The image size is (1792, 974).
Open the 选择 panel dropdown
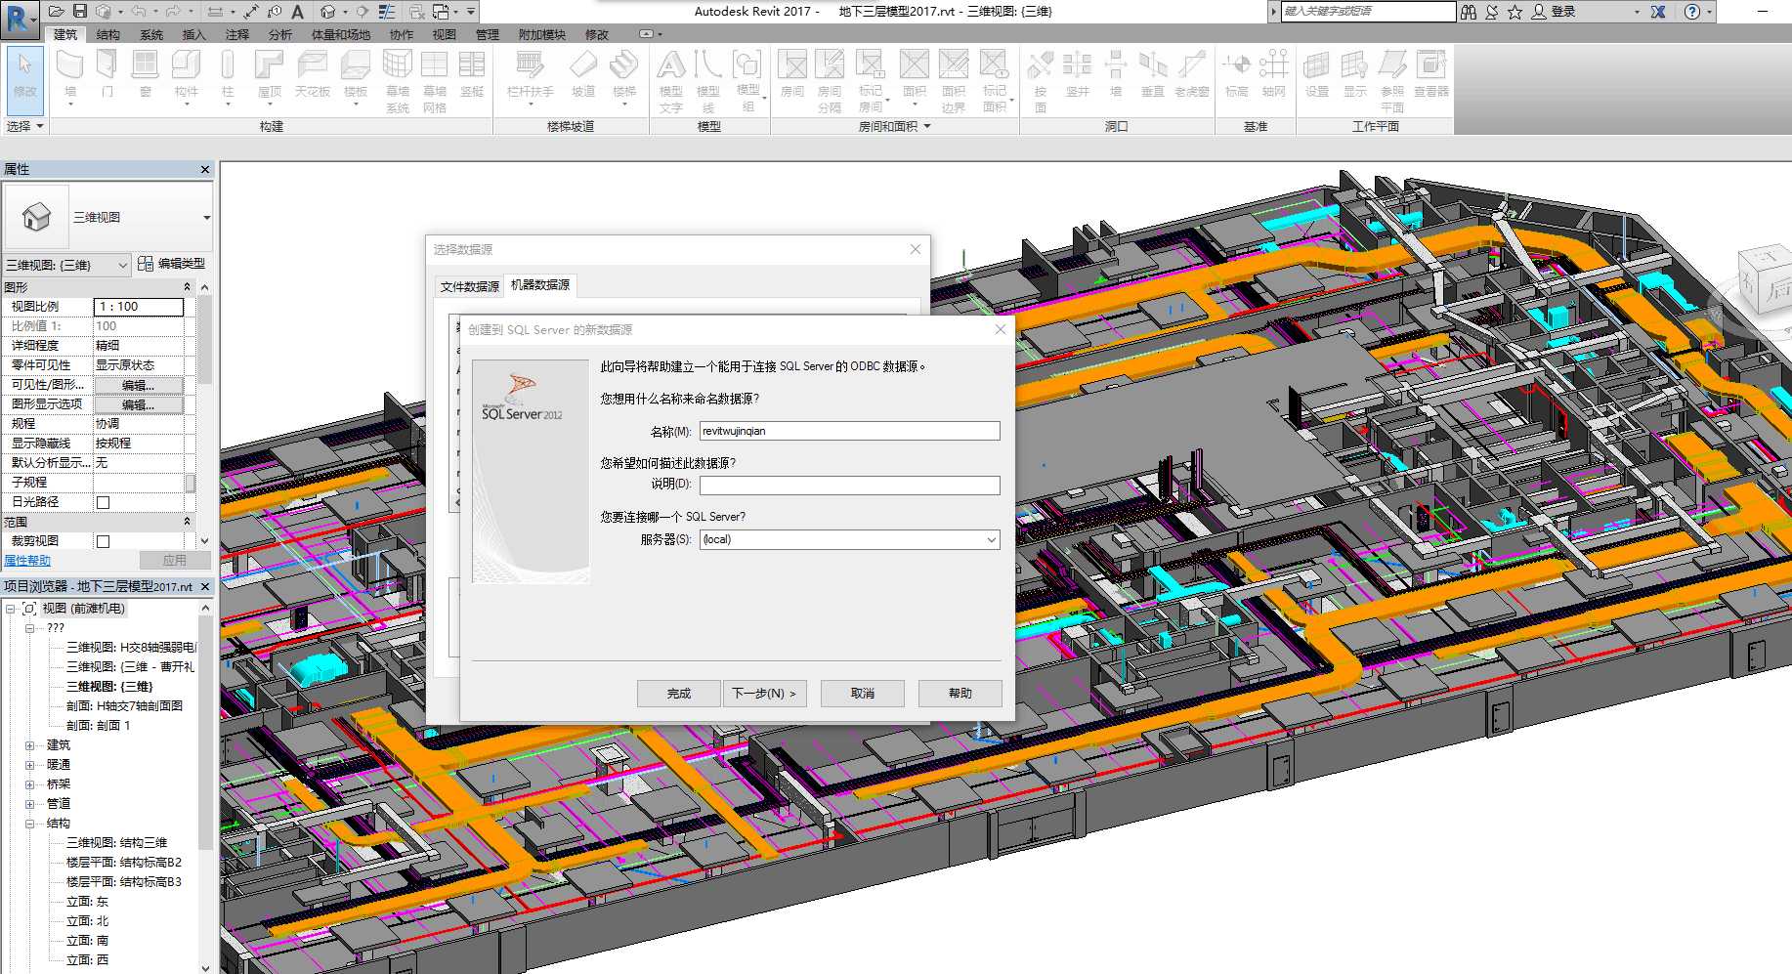(25, 126)
